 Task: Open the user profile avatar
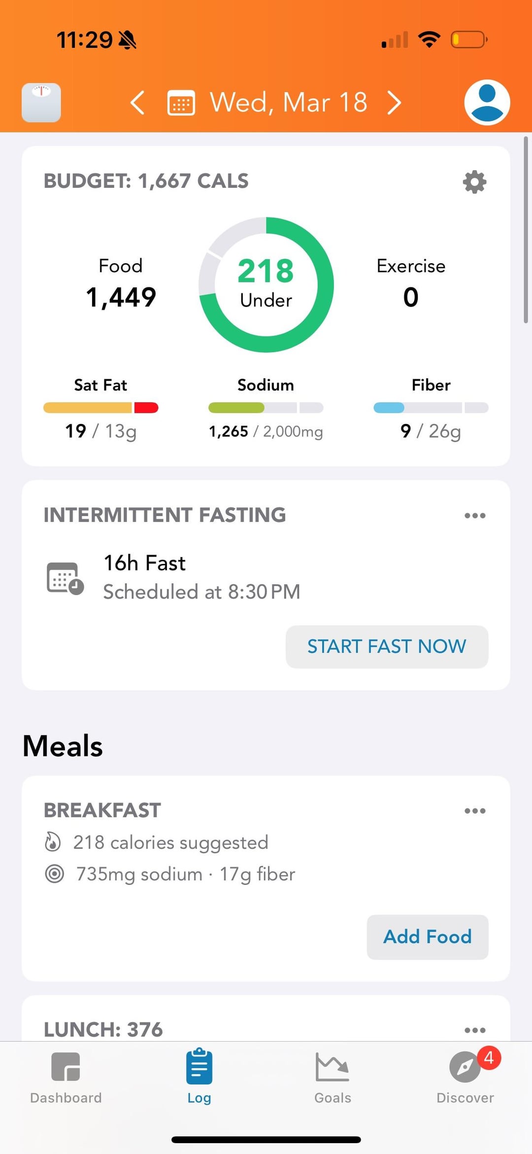coord(487,103)
